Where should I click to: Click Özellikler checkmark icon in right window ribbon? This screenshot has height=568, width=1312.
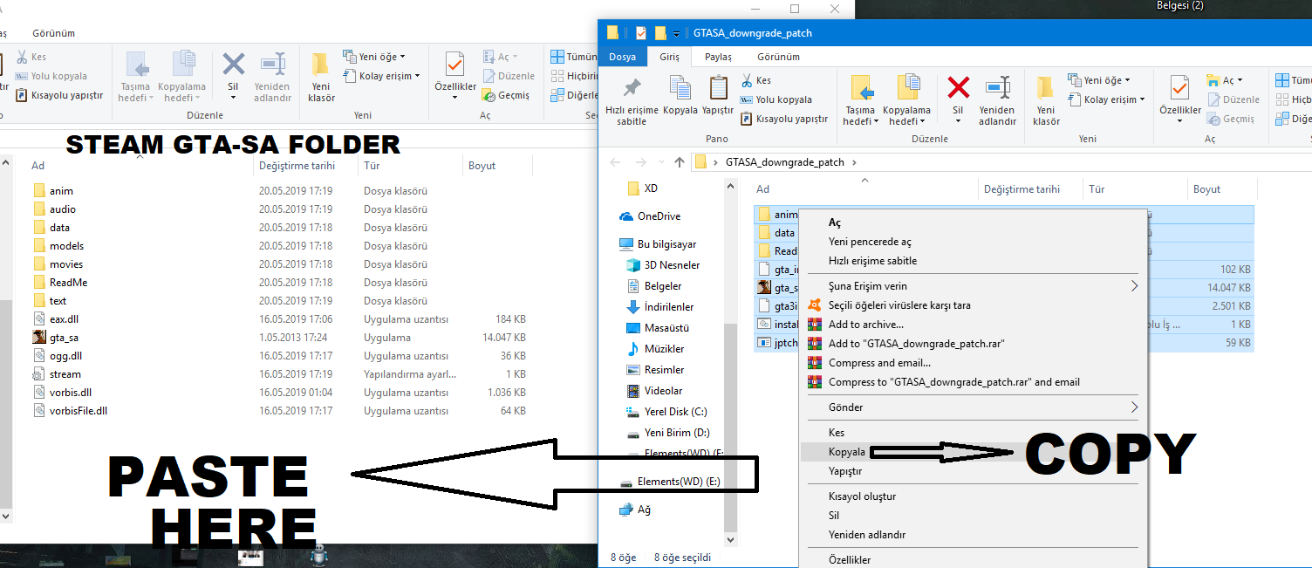coord(1179,88)
